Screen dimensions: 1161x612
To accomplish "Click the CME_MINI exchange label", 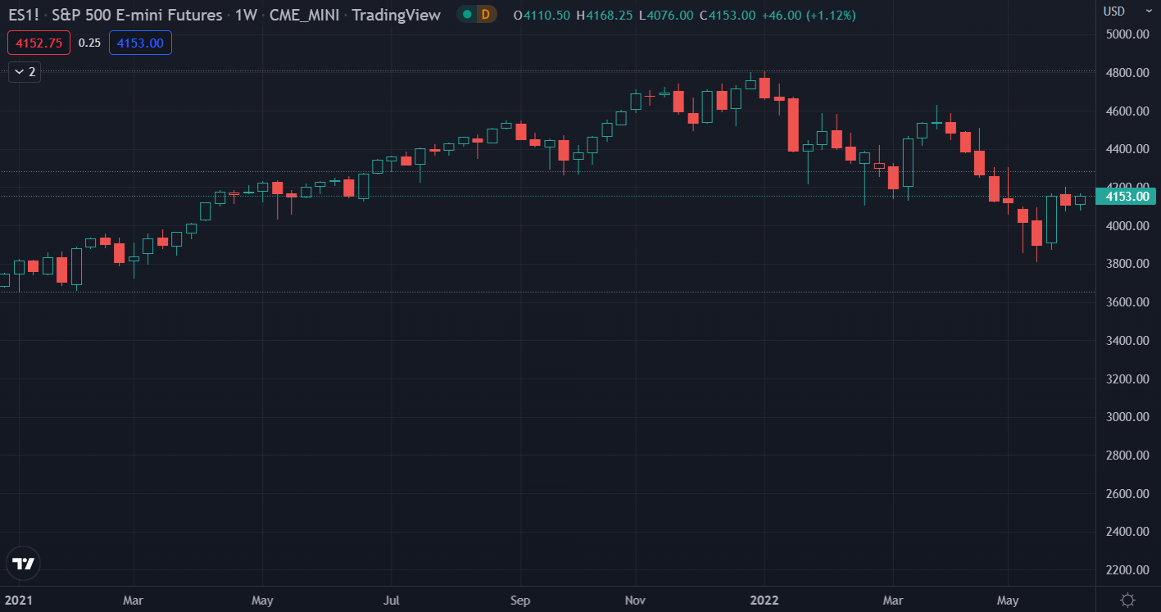I will (x=305, y=15).
